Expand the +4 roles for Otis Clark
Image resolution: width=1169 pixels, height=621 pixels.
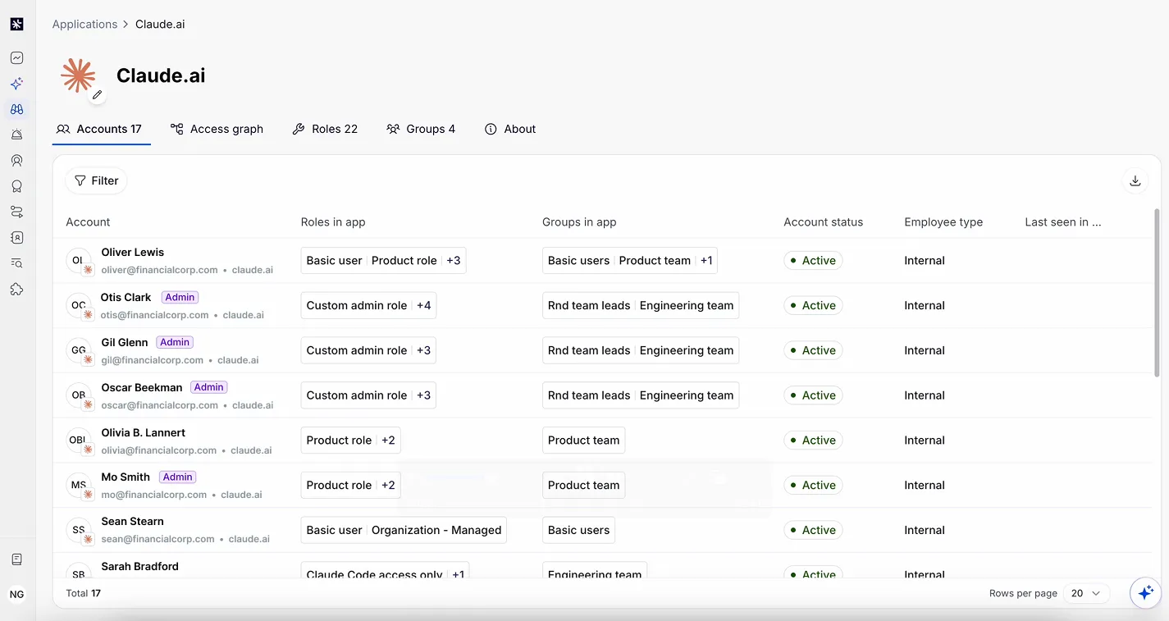pyautogui.click(x=423, y=305)
